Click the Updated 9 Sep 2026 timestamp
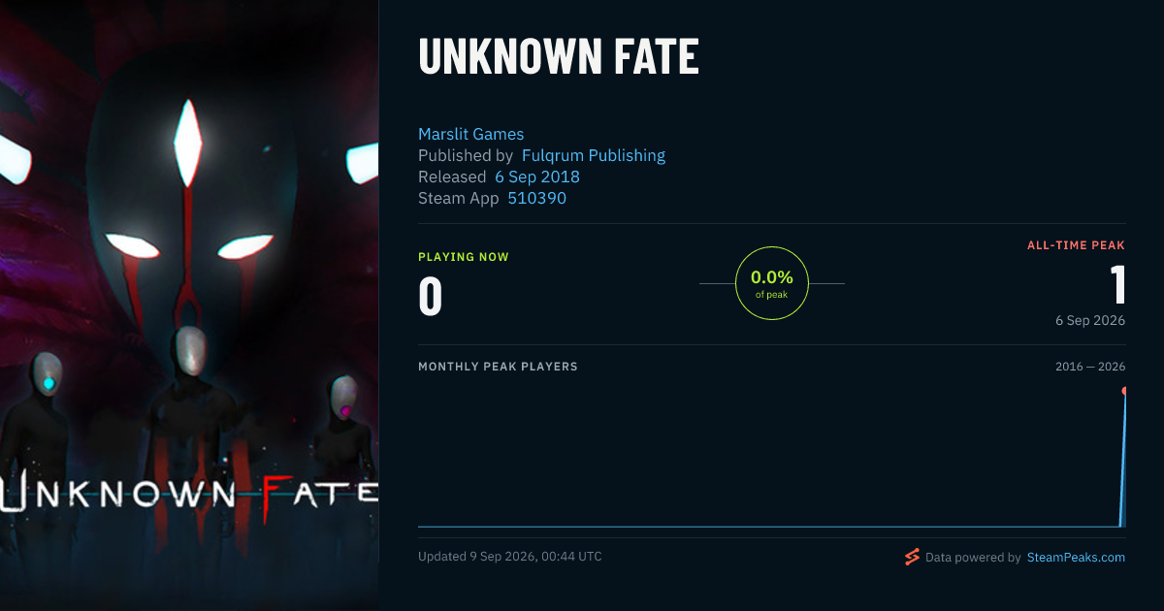This screenshot has width=1164, height=611. [510, 557]
